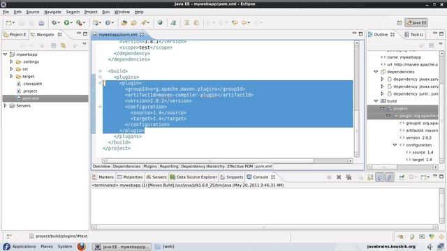This screenshot has width=447, height=251.
Task: Launch Firefox from the bottom panel
Action: [x=82, y=246]
